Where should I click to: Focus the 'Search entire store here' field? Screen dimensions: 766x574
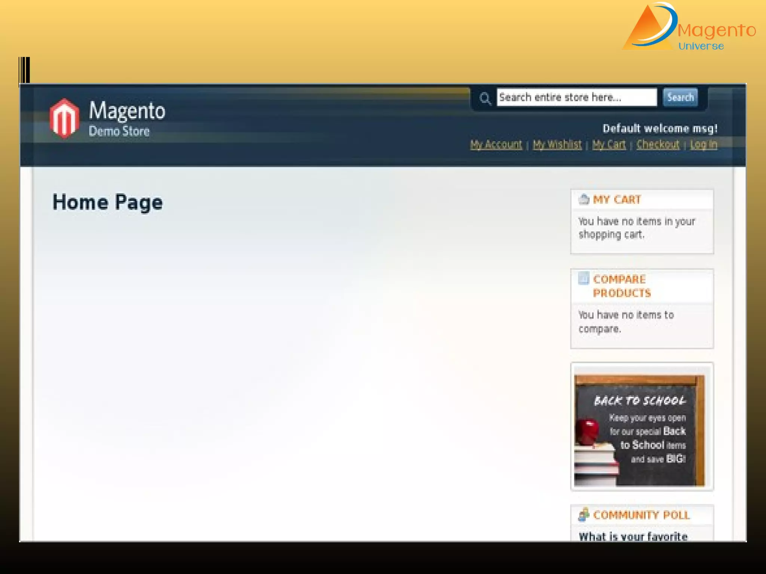pos(576,98)
